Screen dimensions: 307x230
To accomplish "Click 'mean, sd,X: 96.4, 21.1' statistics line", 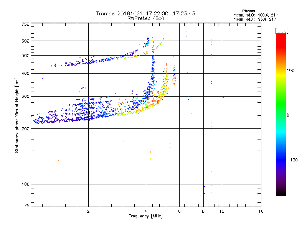I will pos(255,19).
